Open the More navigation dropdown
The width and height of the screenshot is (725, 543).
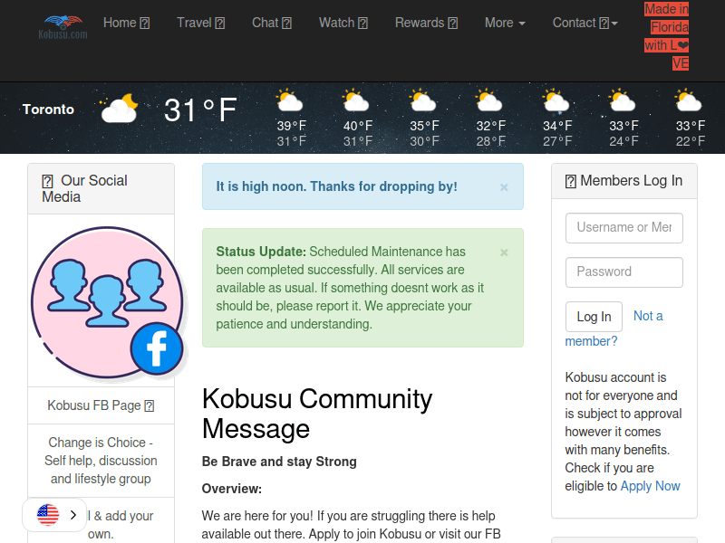[x=504, y=23]
